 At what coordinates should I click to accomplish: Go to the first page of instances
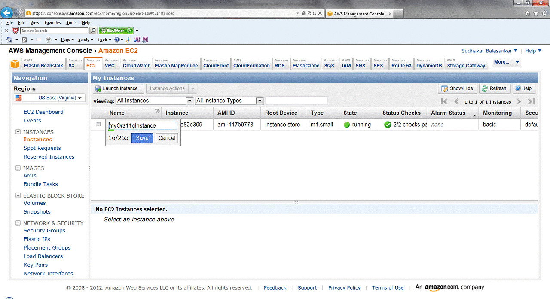point(444,101)
